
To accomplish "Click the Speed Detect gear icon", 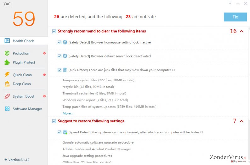I will pos(65,132).
